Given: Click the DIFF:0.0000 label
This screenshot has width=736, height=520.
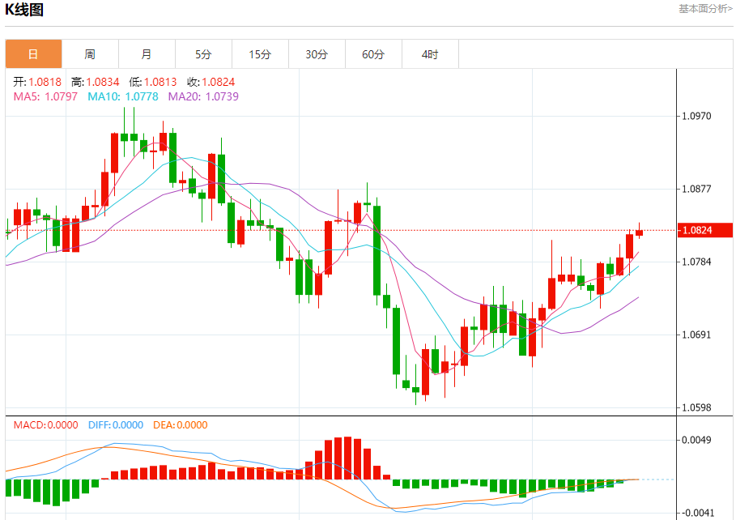Looking at the screenshot, I should pos(116,424).
